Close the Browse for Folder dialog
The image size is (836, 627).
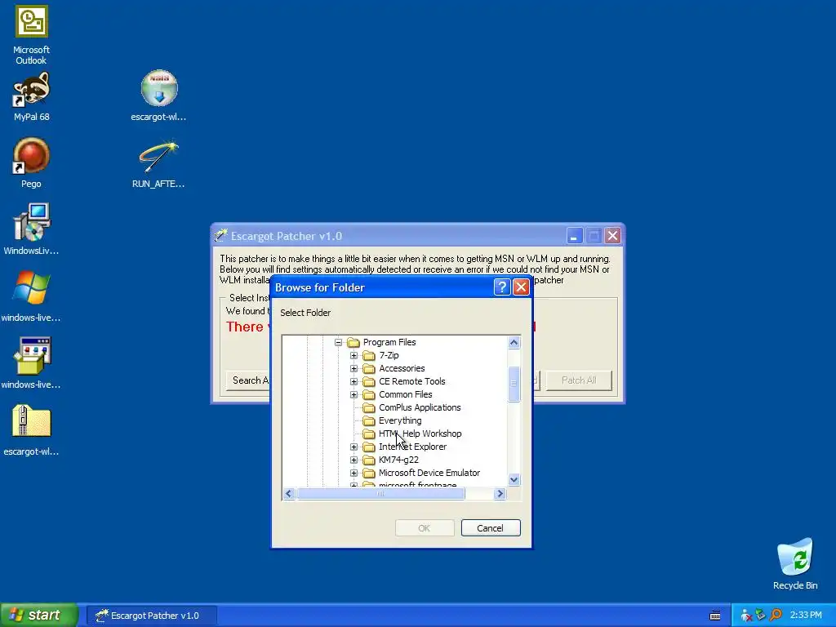tap(521, 287)
